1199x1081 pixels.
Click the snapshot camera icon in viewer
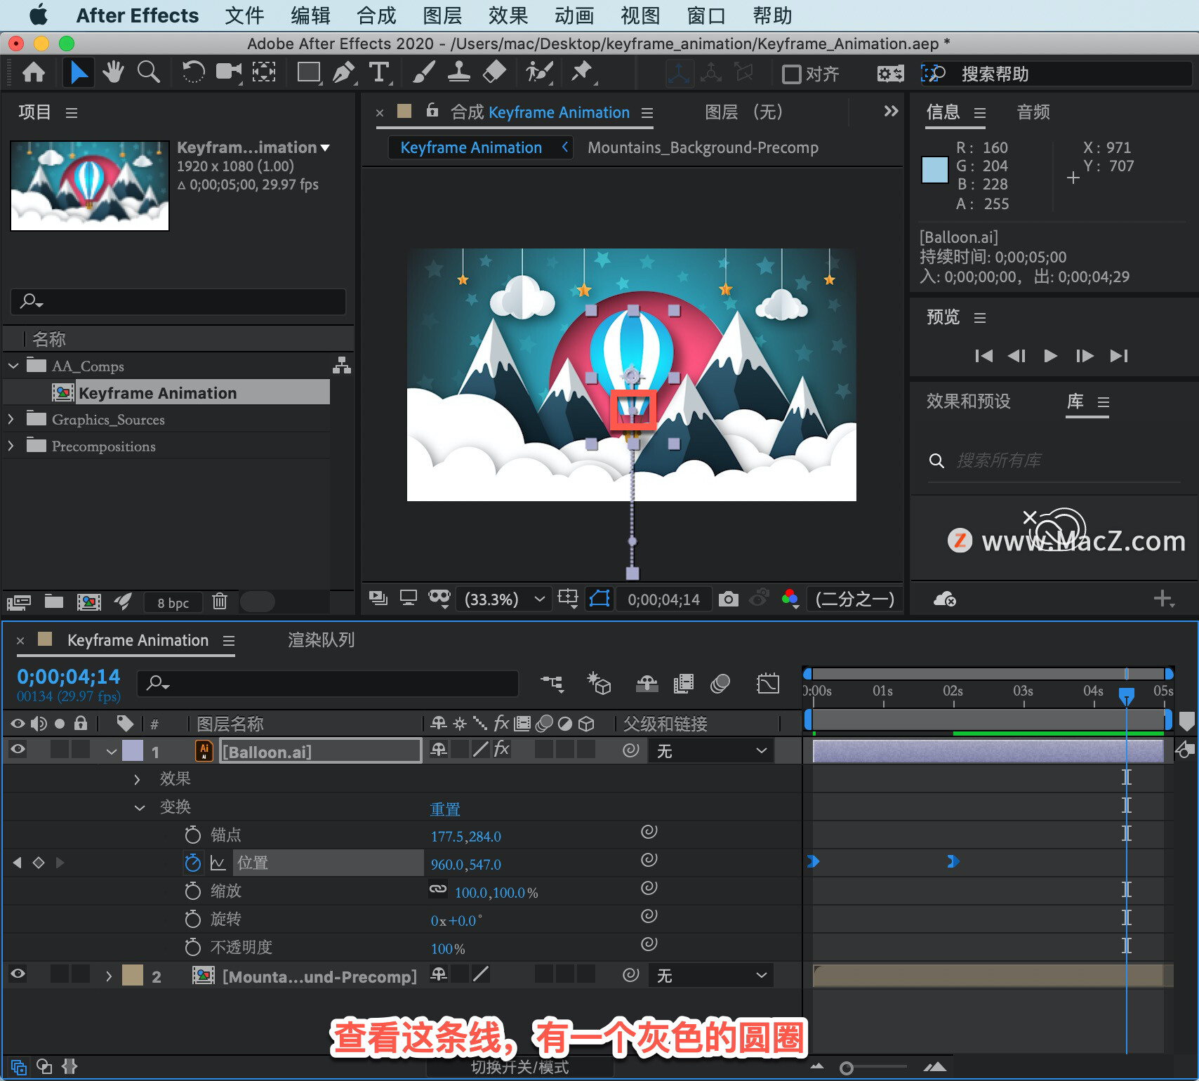pyautogui.click(x=728, y=599)
